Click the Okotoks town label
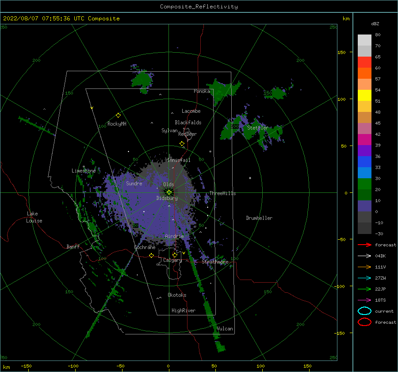 click(x=177, y=295)
